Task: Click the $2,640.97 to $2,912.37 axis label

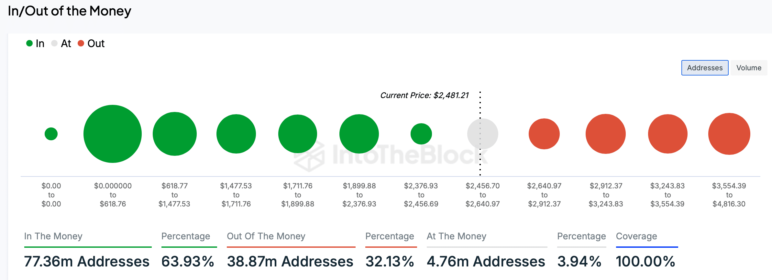Action: (544, 195)
